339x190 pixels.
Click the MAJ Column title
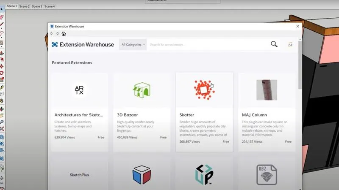255,115
